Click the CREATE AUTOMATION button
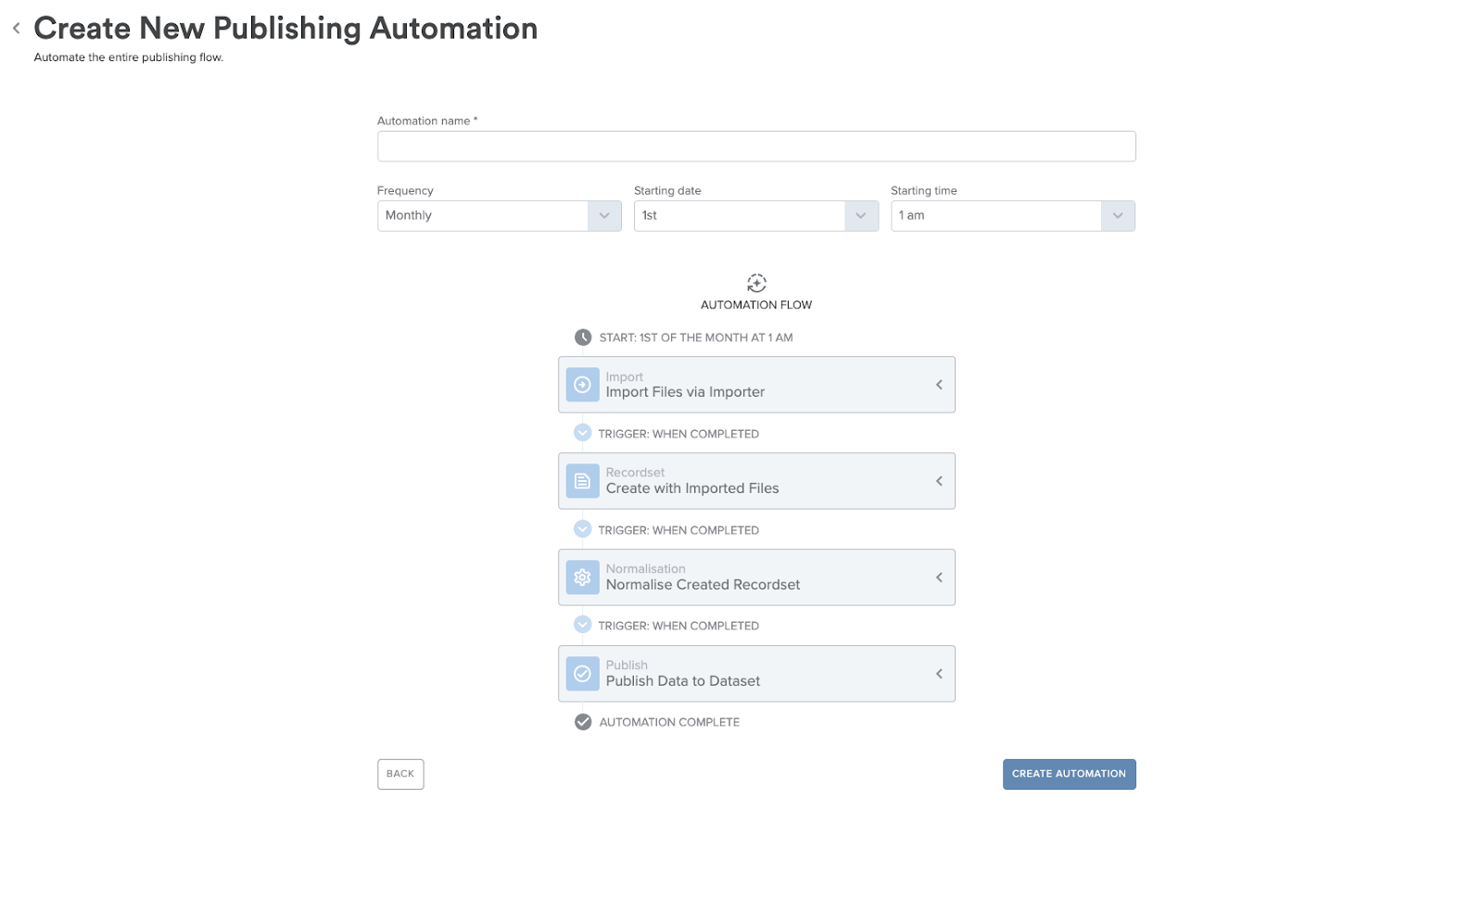Screen dimensions: 1483x900 pos(1069,774)
